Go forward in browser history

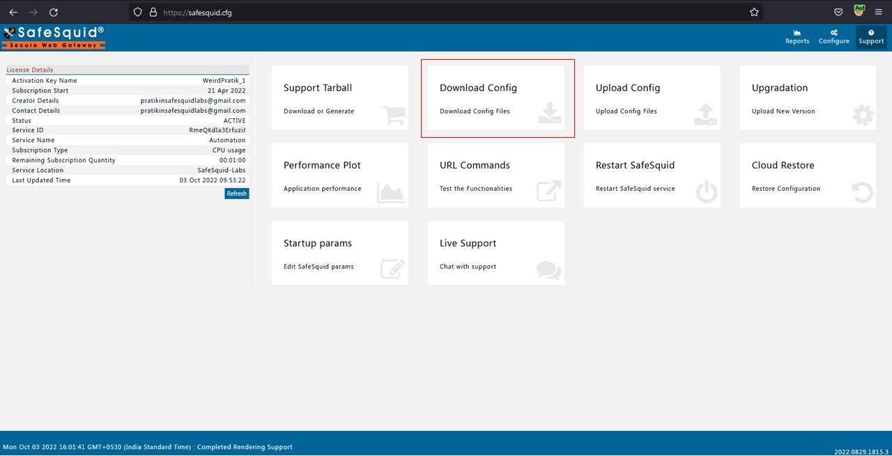click(x=33, y=12)
